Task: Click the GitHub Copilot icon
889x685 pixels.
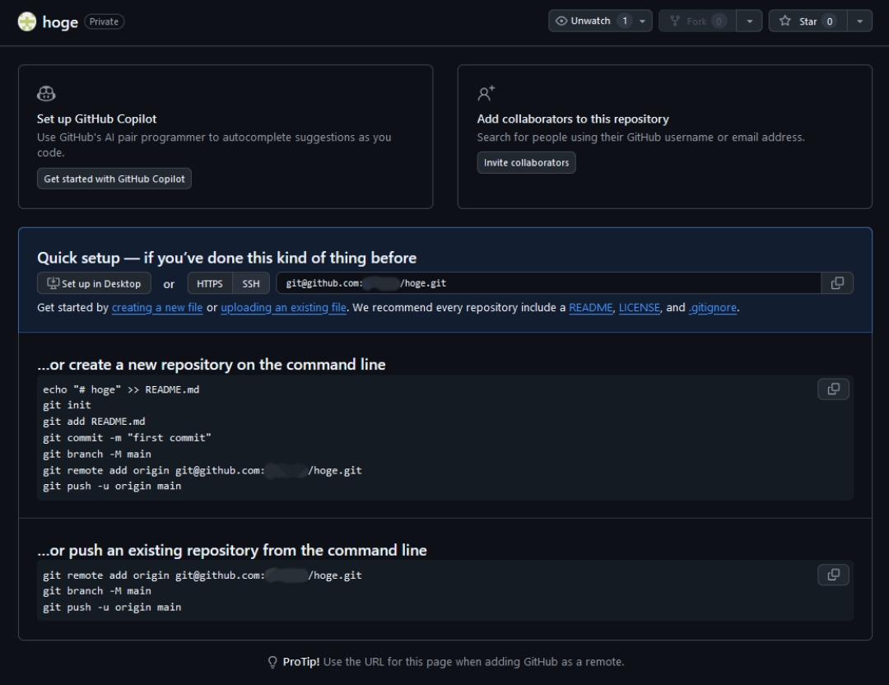Action: (x=47, y=94)
